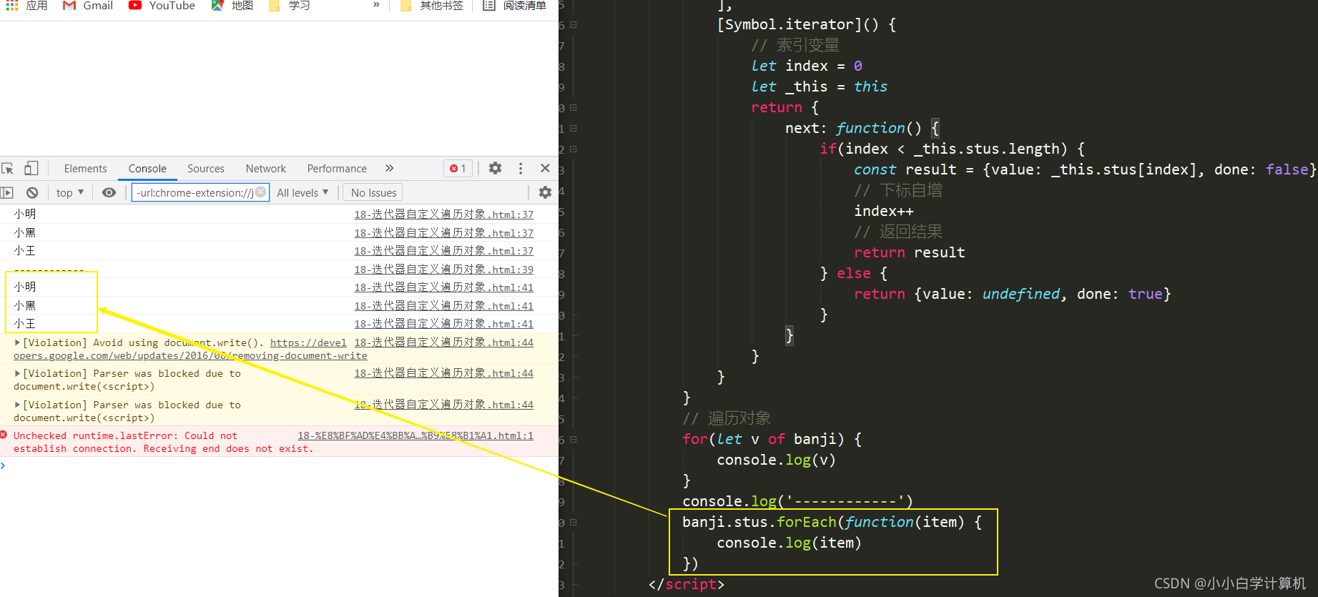The width and height of the screenshot is (1318, 597).
Task: Activate the DevTools inspect element picker
Action: (8, 169)
